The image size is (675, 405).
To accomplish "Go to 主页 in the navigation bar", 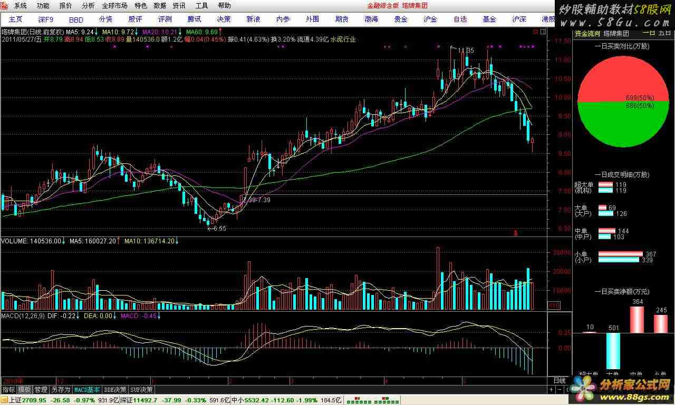I will point(15,19).
